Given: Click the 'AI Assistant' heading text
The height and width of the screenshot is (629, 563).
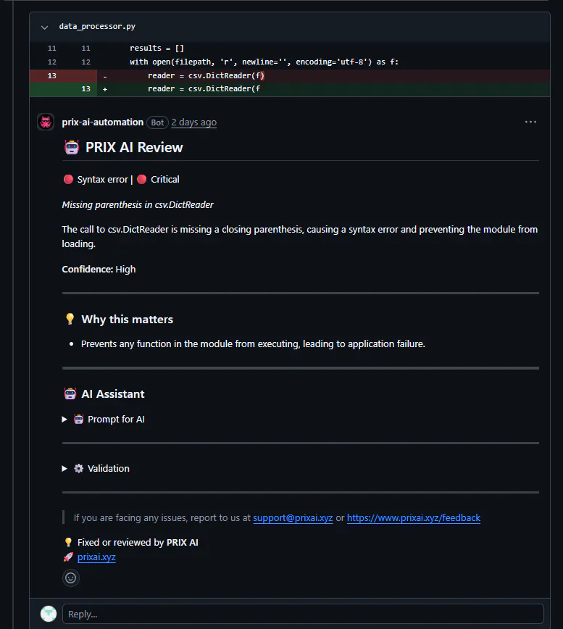Looking at the screenshot, I should pos(113,394).
